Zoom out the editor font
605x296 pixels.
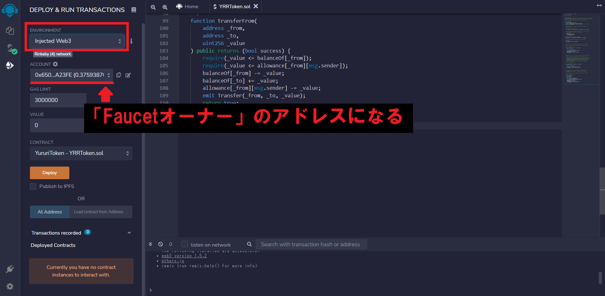click(153, 7)
